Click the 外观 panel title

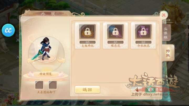click(x=48, y=14)
